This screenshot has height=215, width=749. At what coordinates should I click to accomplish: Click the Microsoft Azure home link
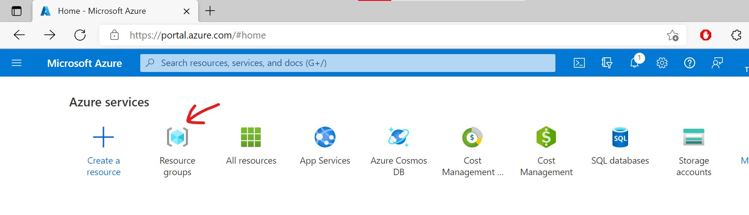(85, 63)
